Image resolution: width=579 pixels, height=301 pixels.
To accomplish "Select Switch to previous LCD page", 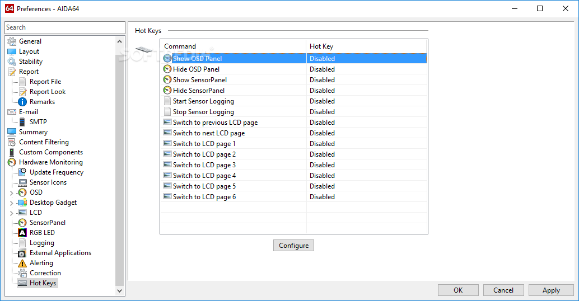I will [215, 123].
